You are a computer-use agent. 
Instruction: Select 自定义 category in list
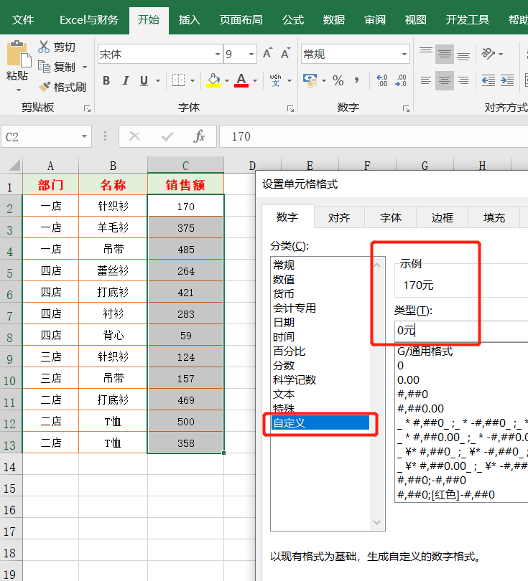tap(320, 422)
